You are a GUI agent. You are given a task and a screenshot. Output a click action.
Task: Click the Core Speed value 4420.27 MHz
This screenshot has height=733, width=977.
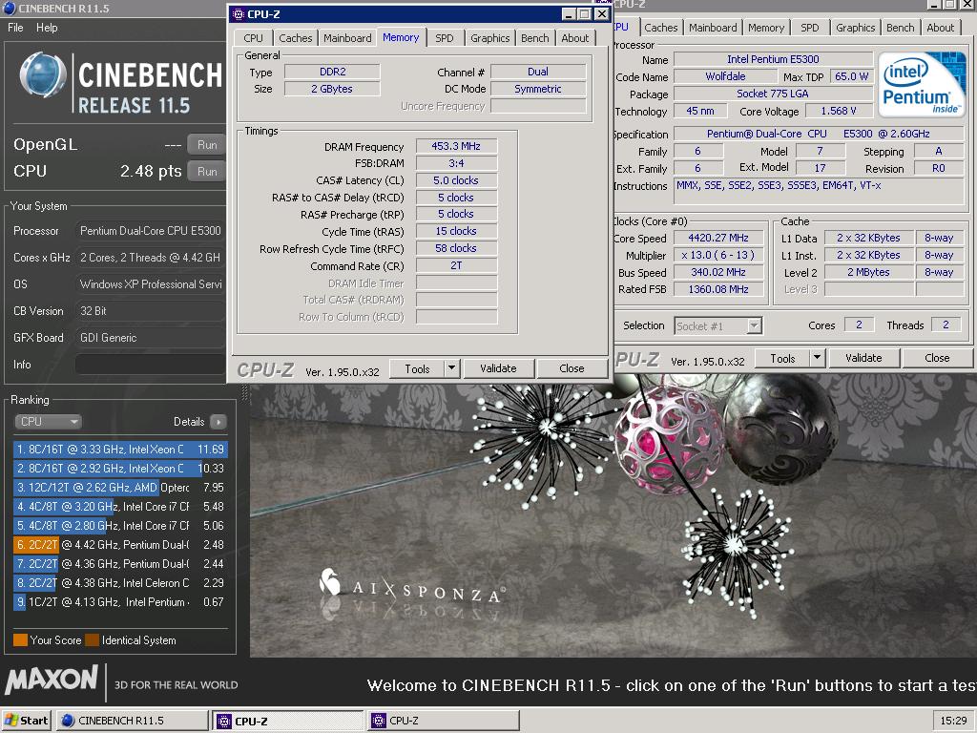[718, 238]
